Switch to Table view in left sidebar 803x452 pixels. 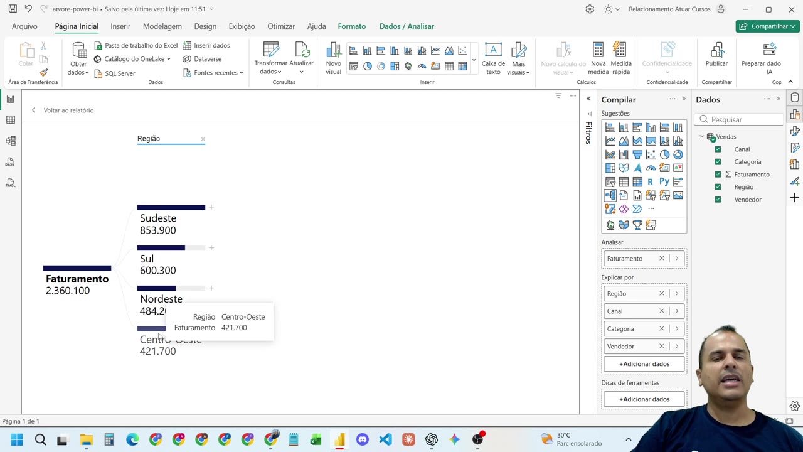(11, 119)
